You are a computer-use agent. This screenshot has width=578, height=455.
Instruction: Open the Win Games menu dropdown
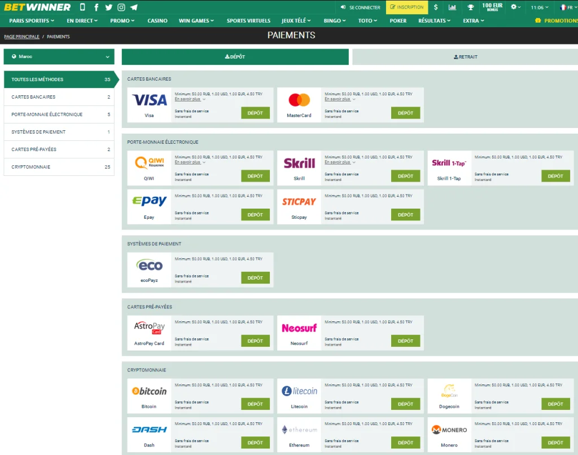pos(196,21)
